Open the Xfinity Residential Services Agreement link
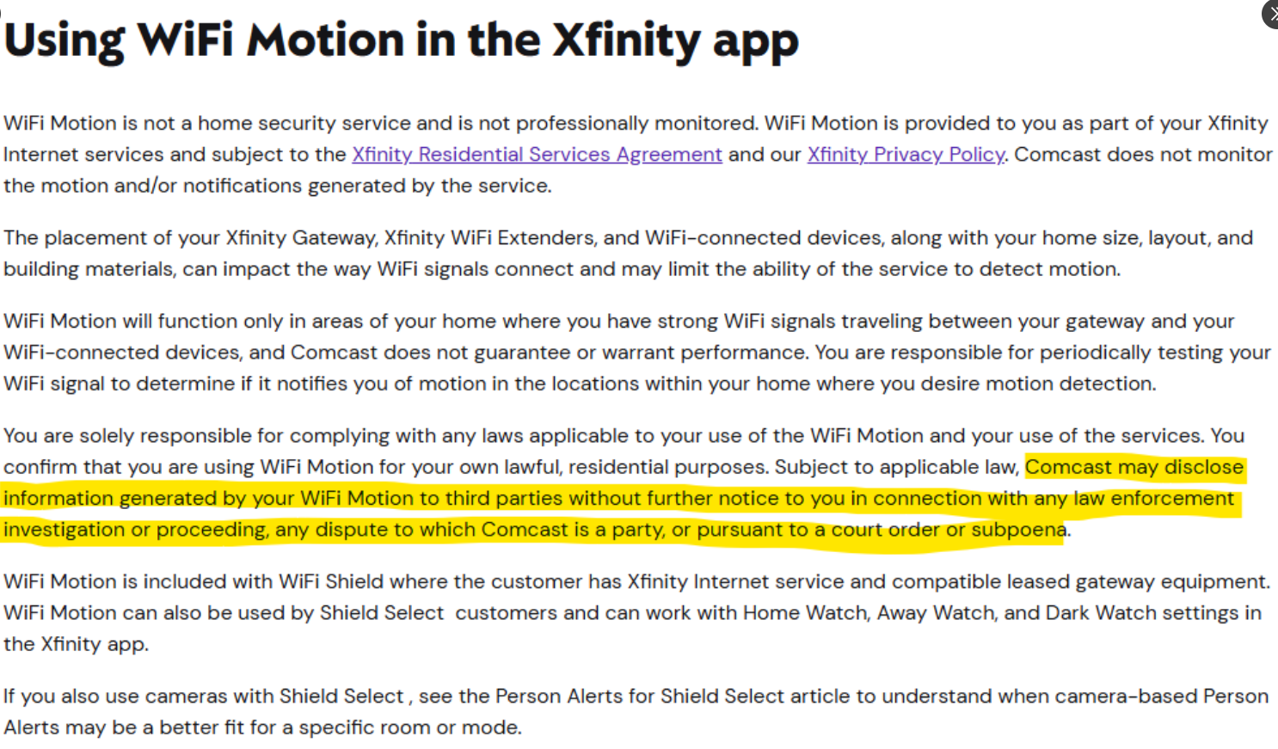 pos(537,155)
